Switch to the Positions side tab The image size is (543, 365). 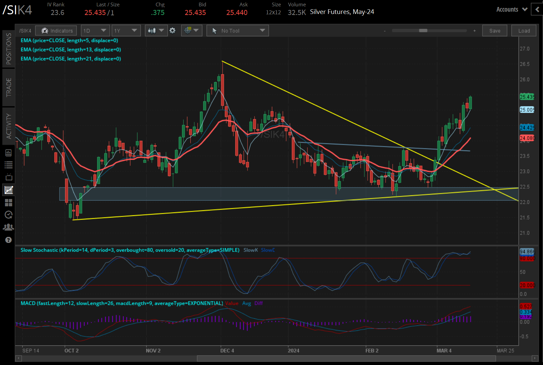(x=9, y=49)
